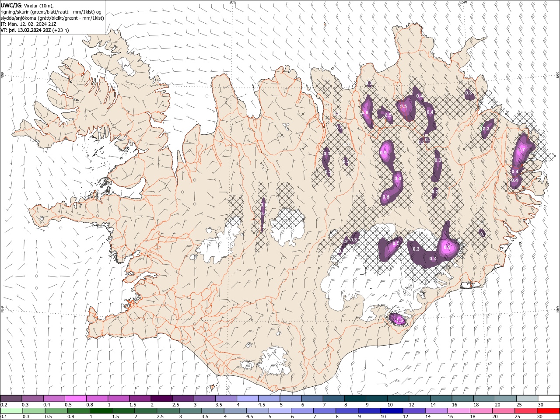Pick the dark teal swatch labeled 8 in upper legend

point(355,398)
